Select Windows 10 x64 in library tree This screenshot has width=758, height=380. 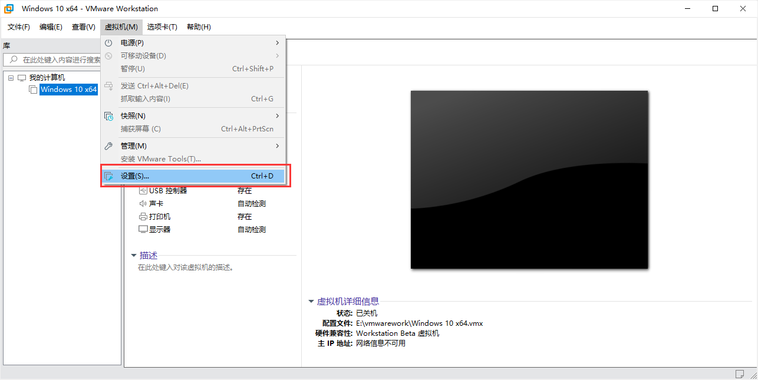point(68,90)
